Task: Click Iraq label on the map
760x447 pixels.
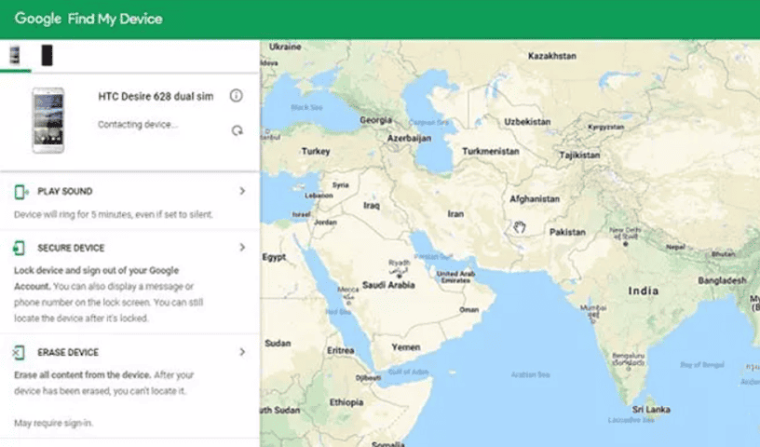Action: [372, 206]
